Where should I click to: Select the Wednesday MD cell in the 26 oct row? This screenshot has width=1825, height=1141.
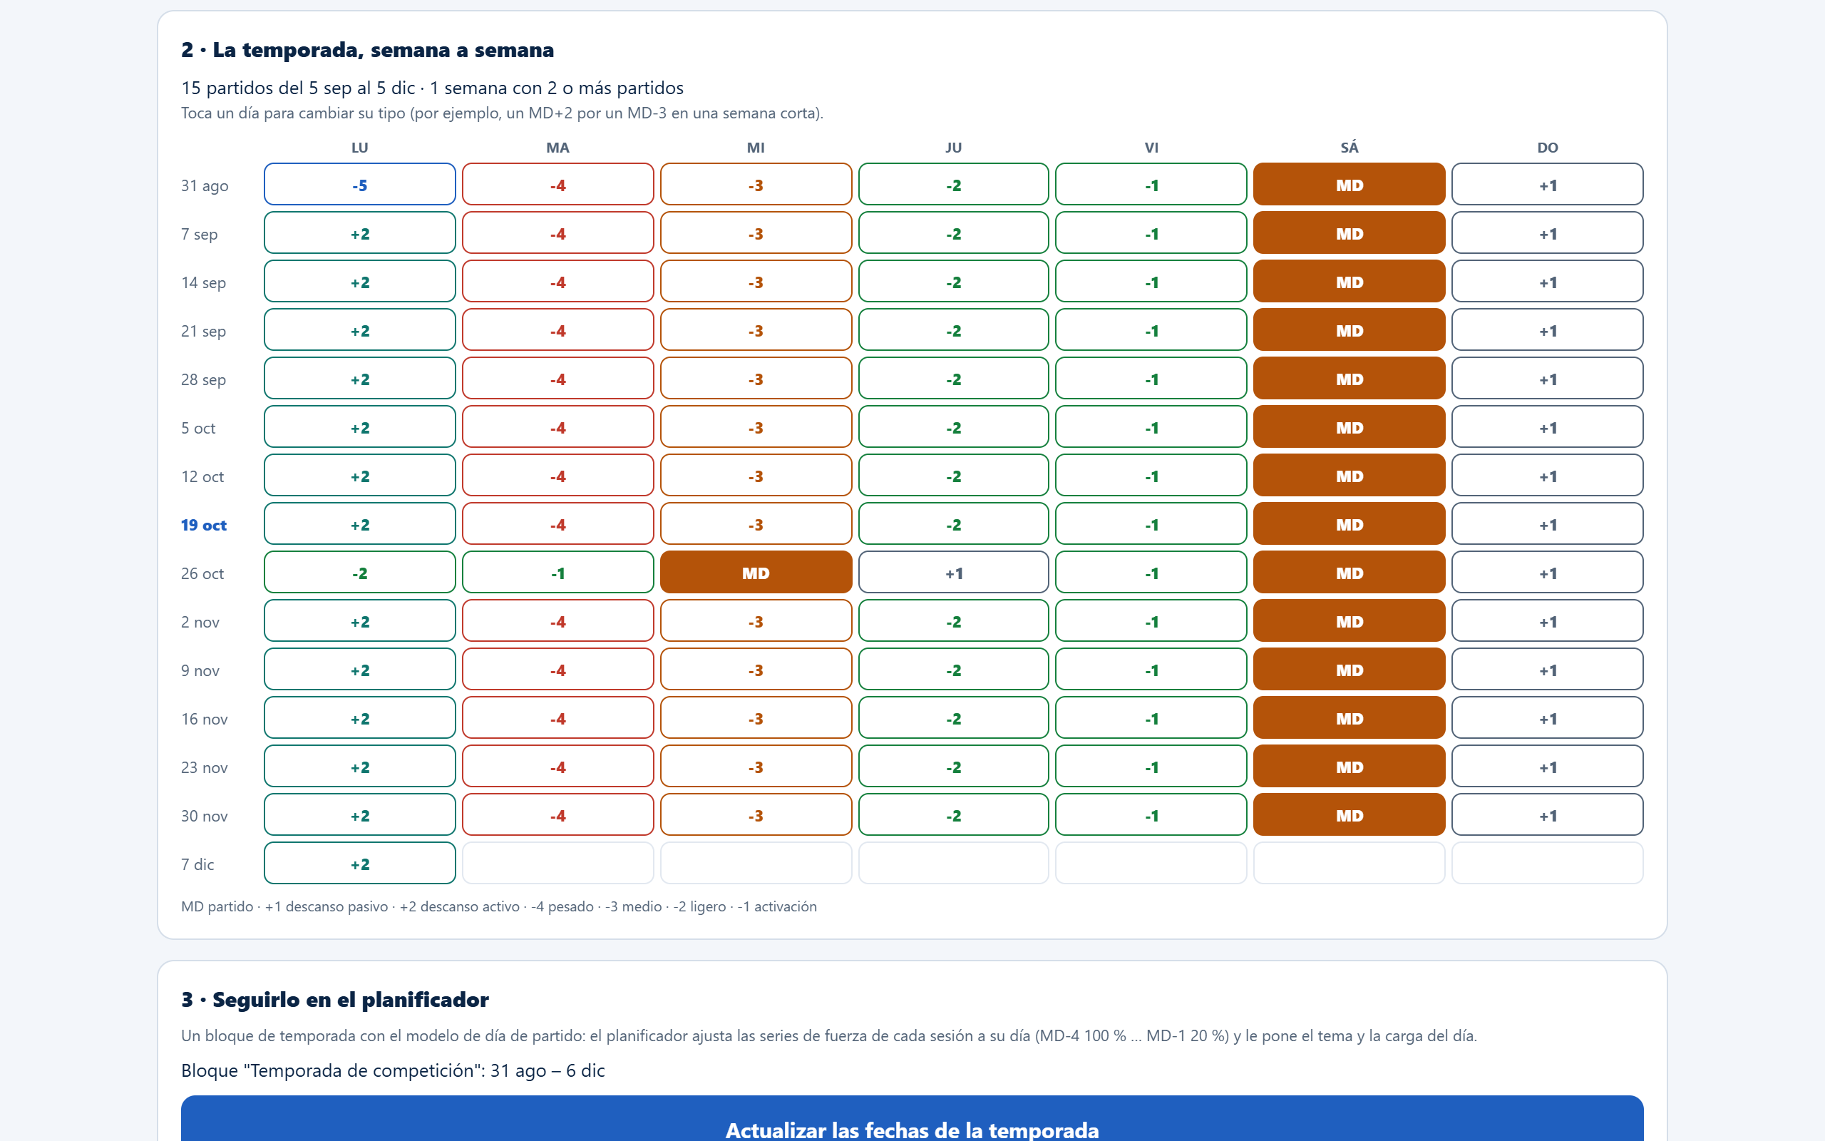click(x=756, y=572)
